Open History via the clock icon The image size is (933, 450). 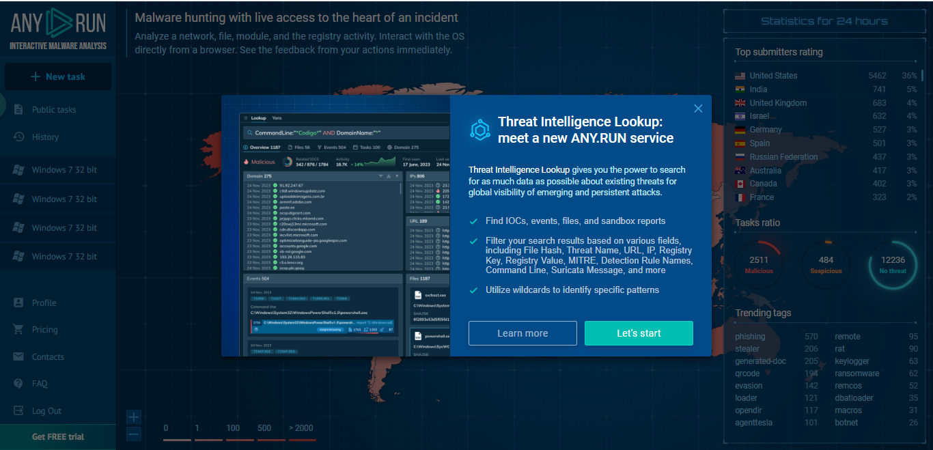(19, 137)
